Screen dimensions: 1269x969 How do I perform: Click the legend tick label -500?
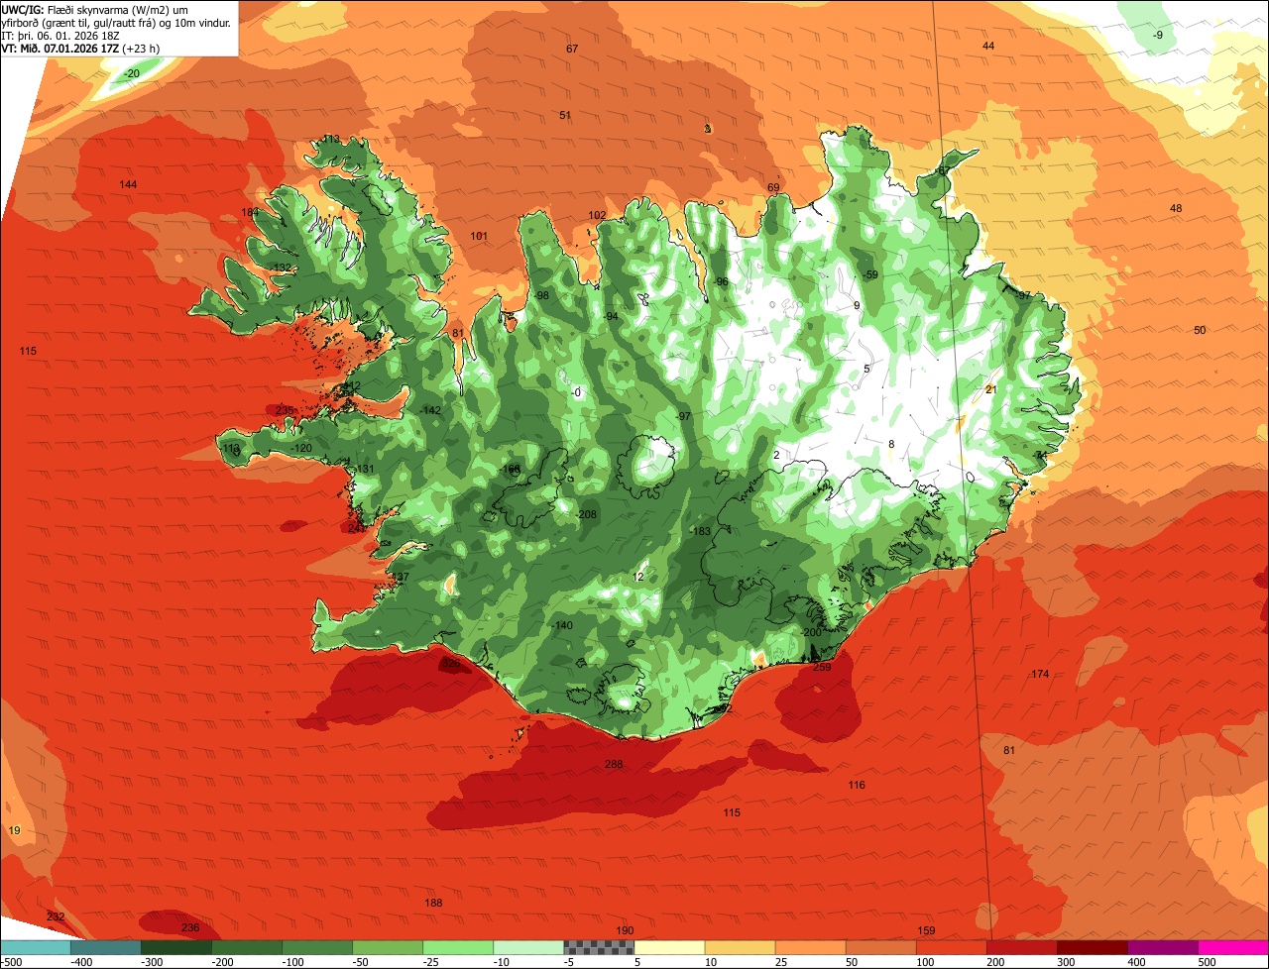pyautogui.click(x=10, y=961)
